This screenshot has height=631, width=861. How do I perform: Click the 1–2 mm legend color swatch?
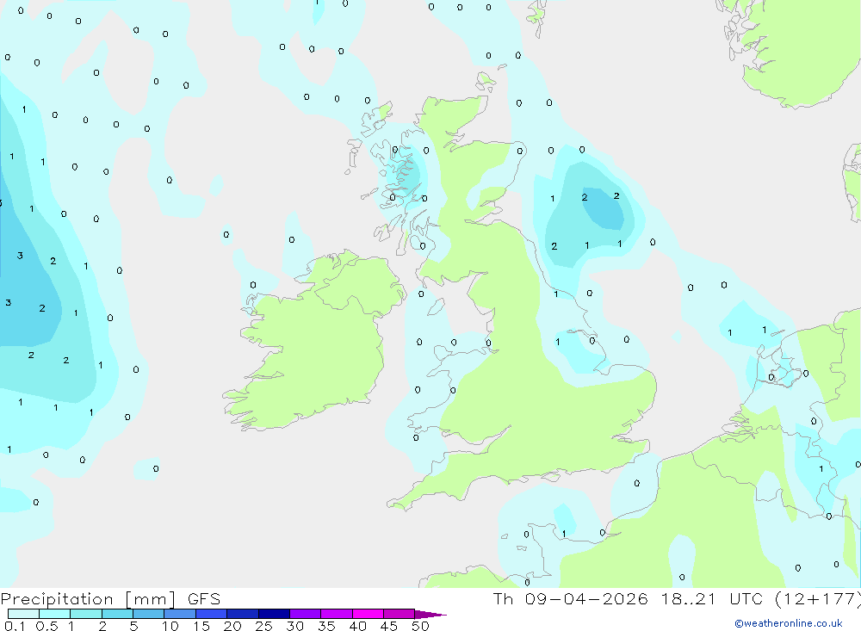coord(85,614)
